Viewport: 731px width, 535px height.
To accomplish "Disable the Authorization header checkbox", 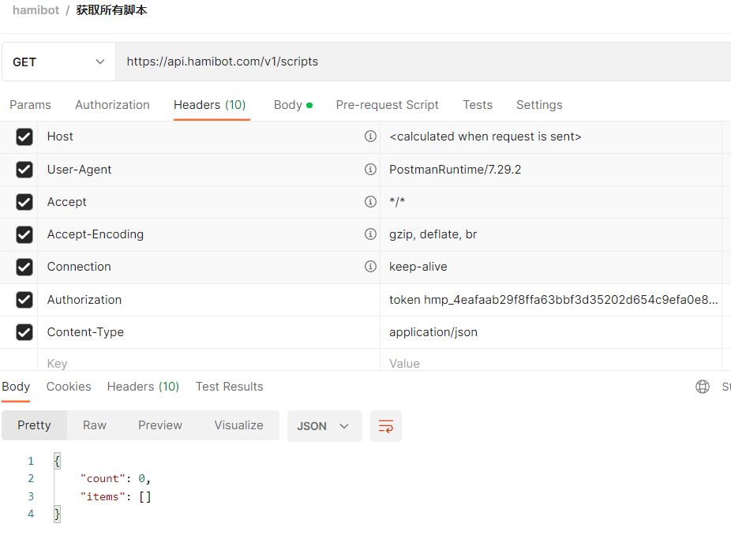I will coord(24,299).
